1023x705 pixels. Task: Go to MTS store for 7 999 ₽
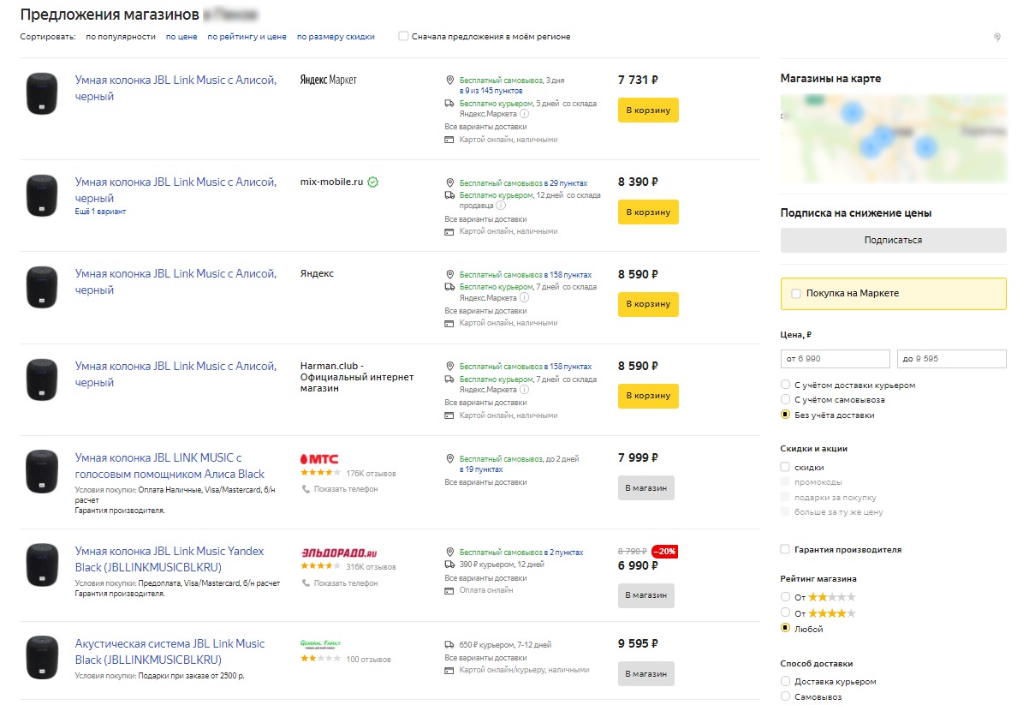click(645, 488)
